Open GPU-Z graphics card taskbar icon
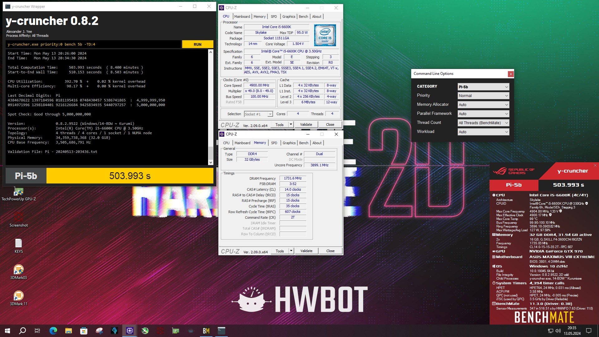The image size is (599, 337). coord(176,331)
